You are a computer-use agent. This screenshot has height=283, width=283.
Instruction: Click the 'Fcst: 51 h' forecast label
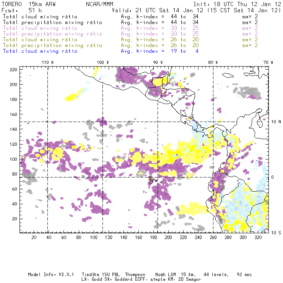[22, 10]
